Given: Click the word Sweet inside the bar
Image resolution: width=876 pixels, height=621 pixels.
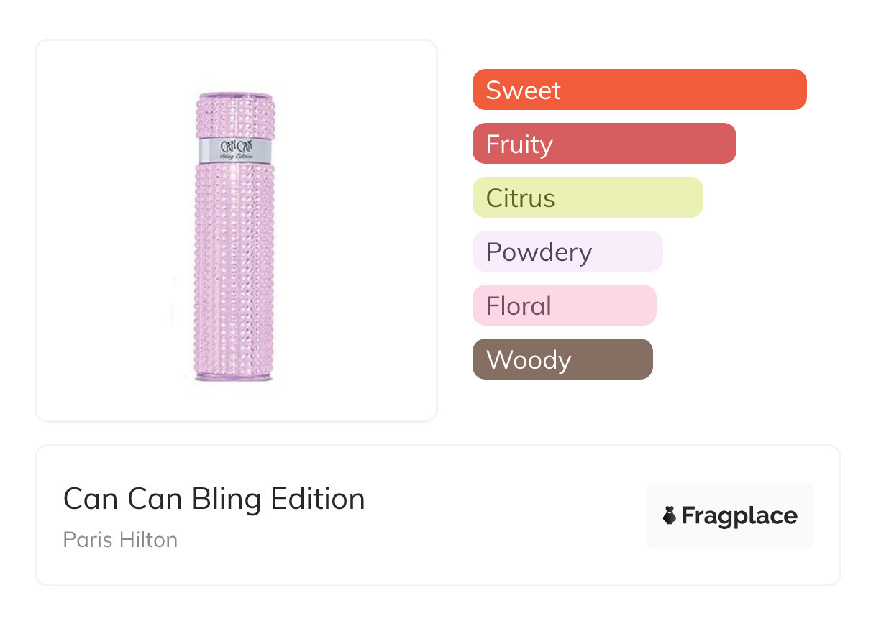Looking at the screenshot, I should click(x=523, y=91).
